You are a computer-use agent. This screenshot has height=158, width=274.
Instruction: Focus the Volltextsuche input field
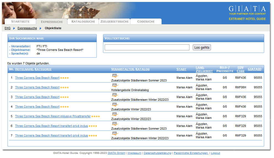[x=147, y=47]
